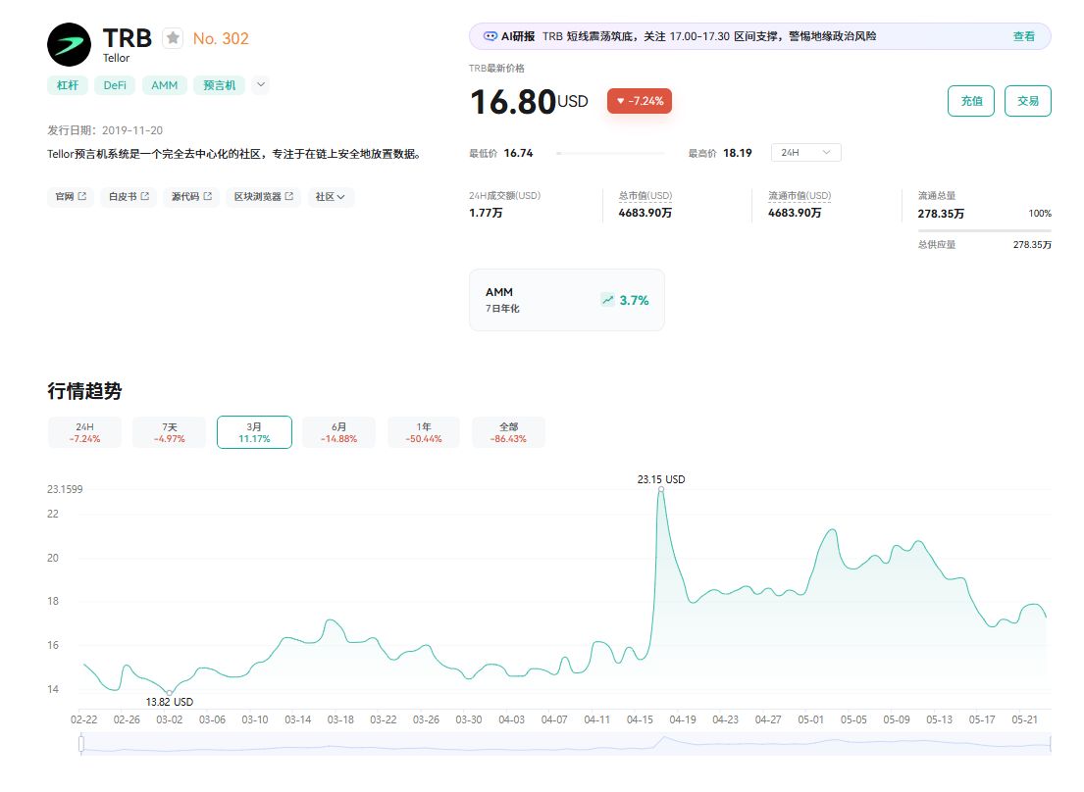Click the -7.24% price change badge
The width and height of the screenshot is (1084, 792).
pyautogui.click(x=640, y=101)
